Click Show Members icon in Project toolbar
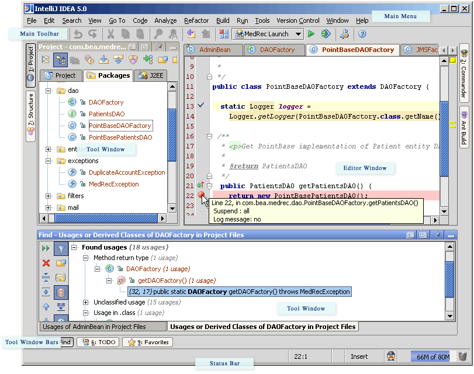474x374 pixels. [x=89, y=60]
